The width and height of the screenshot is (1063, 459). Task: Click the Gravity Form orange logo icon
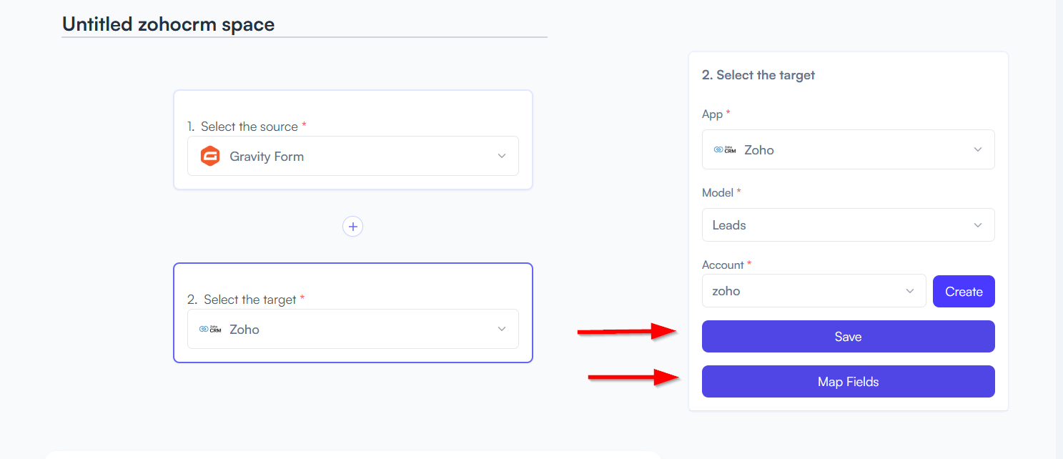pyautogui.click(x=209, y=156)
